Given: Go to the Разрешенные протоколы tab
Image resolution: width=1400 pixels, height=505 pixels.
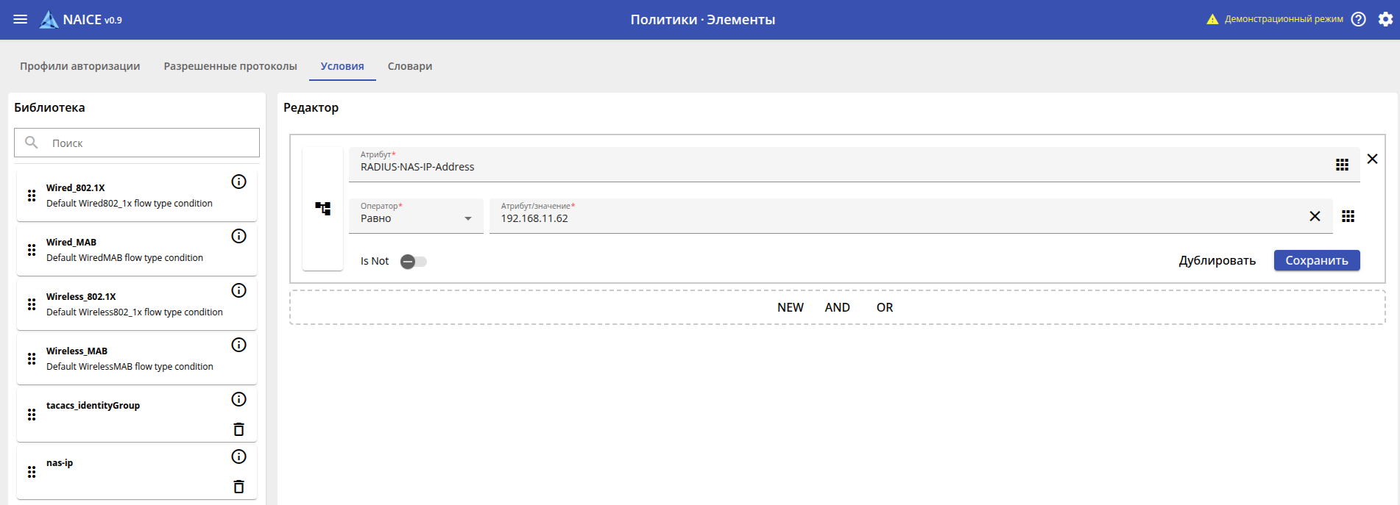Looking at the screenshot, I should (x=230, y=66).
